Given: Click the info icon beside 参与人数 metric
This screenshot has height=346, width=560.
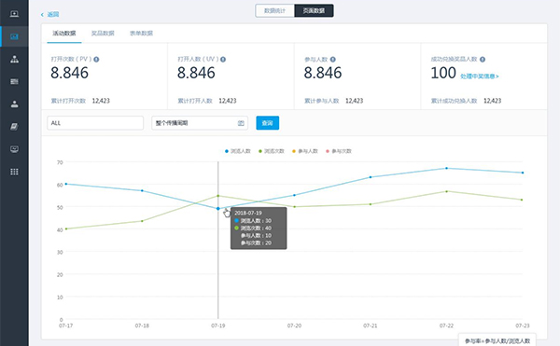Looking at the screenshot, I should click(x=332, y=60).
